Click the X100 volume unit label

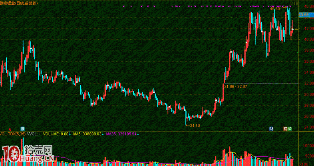click(x=303, y=164)
